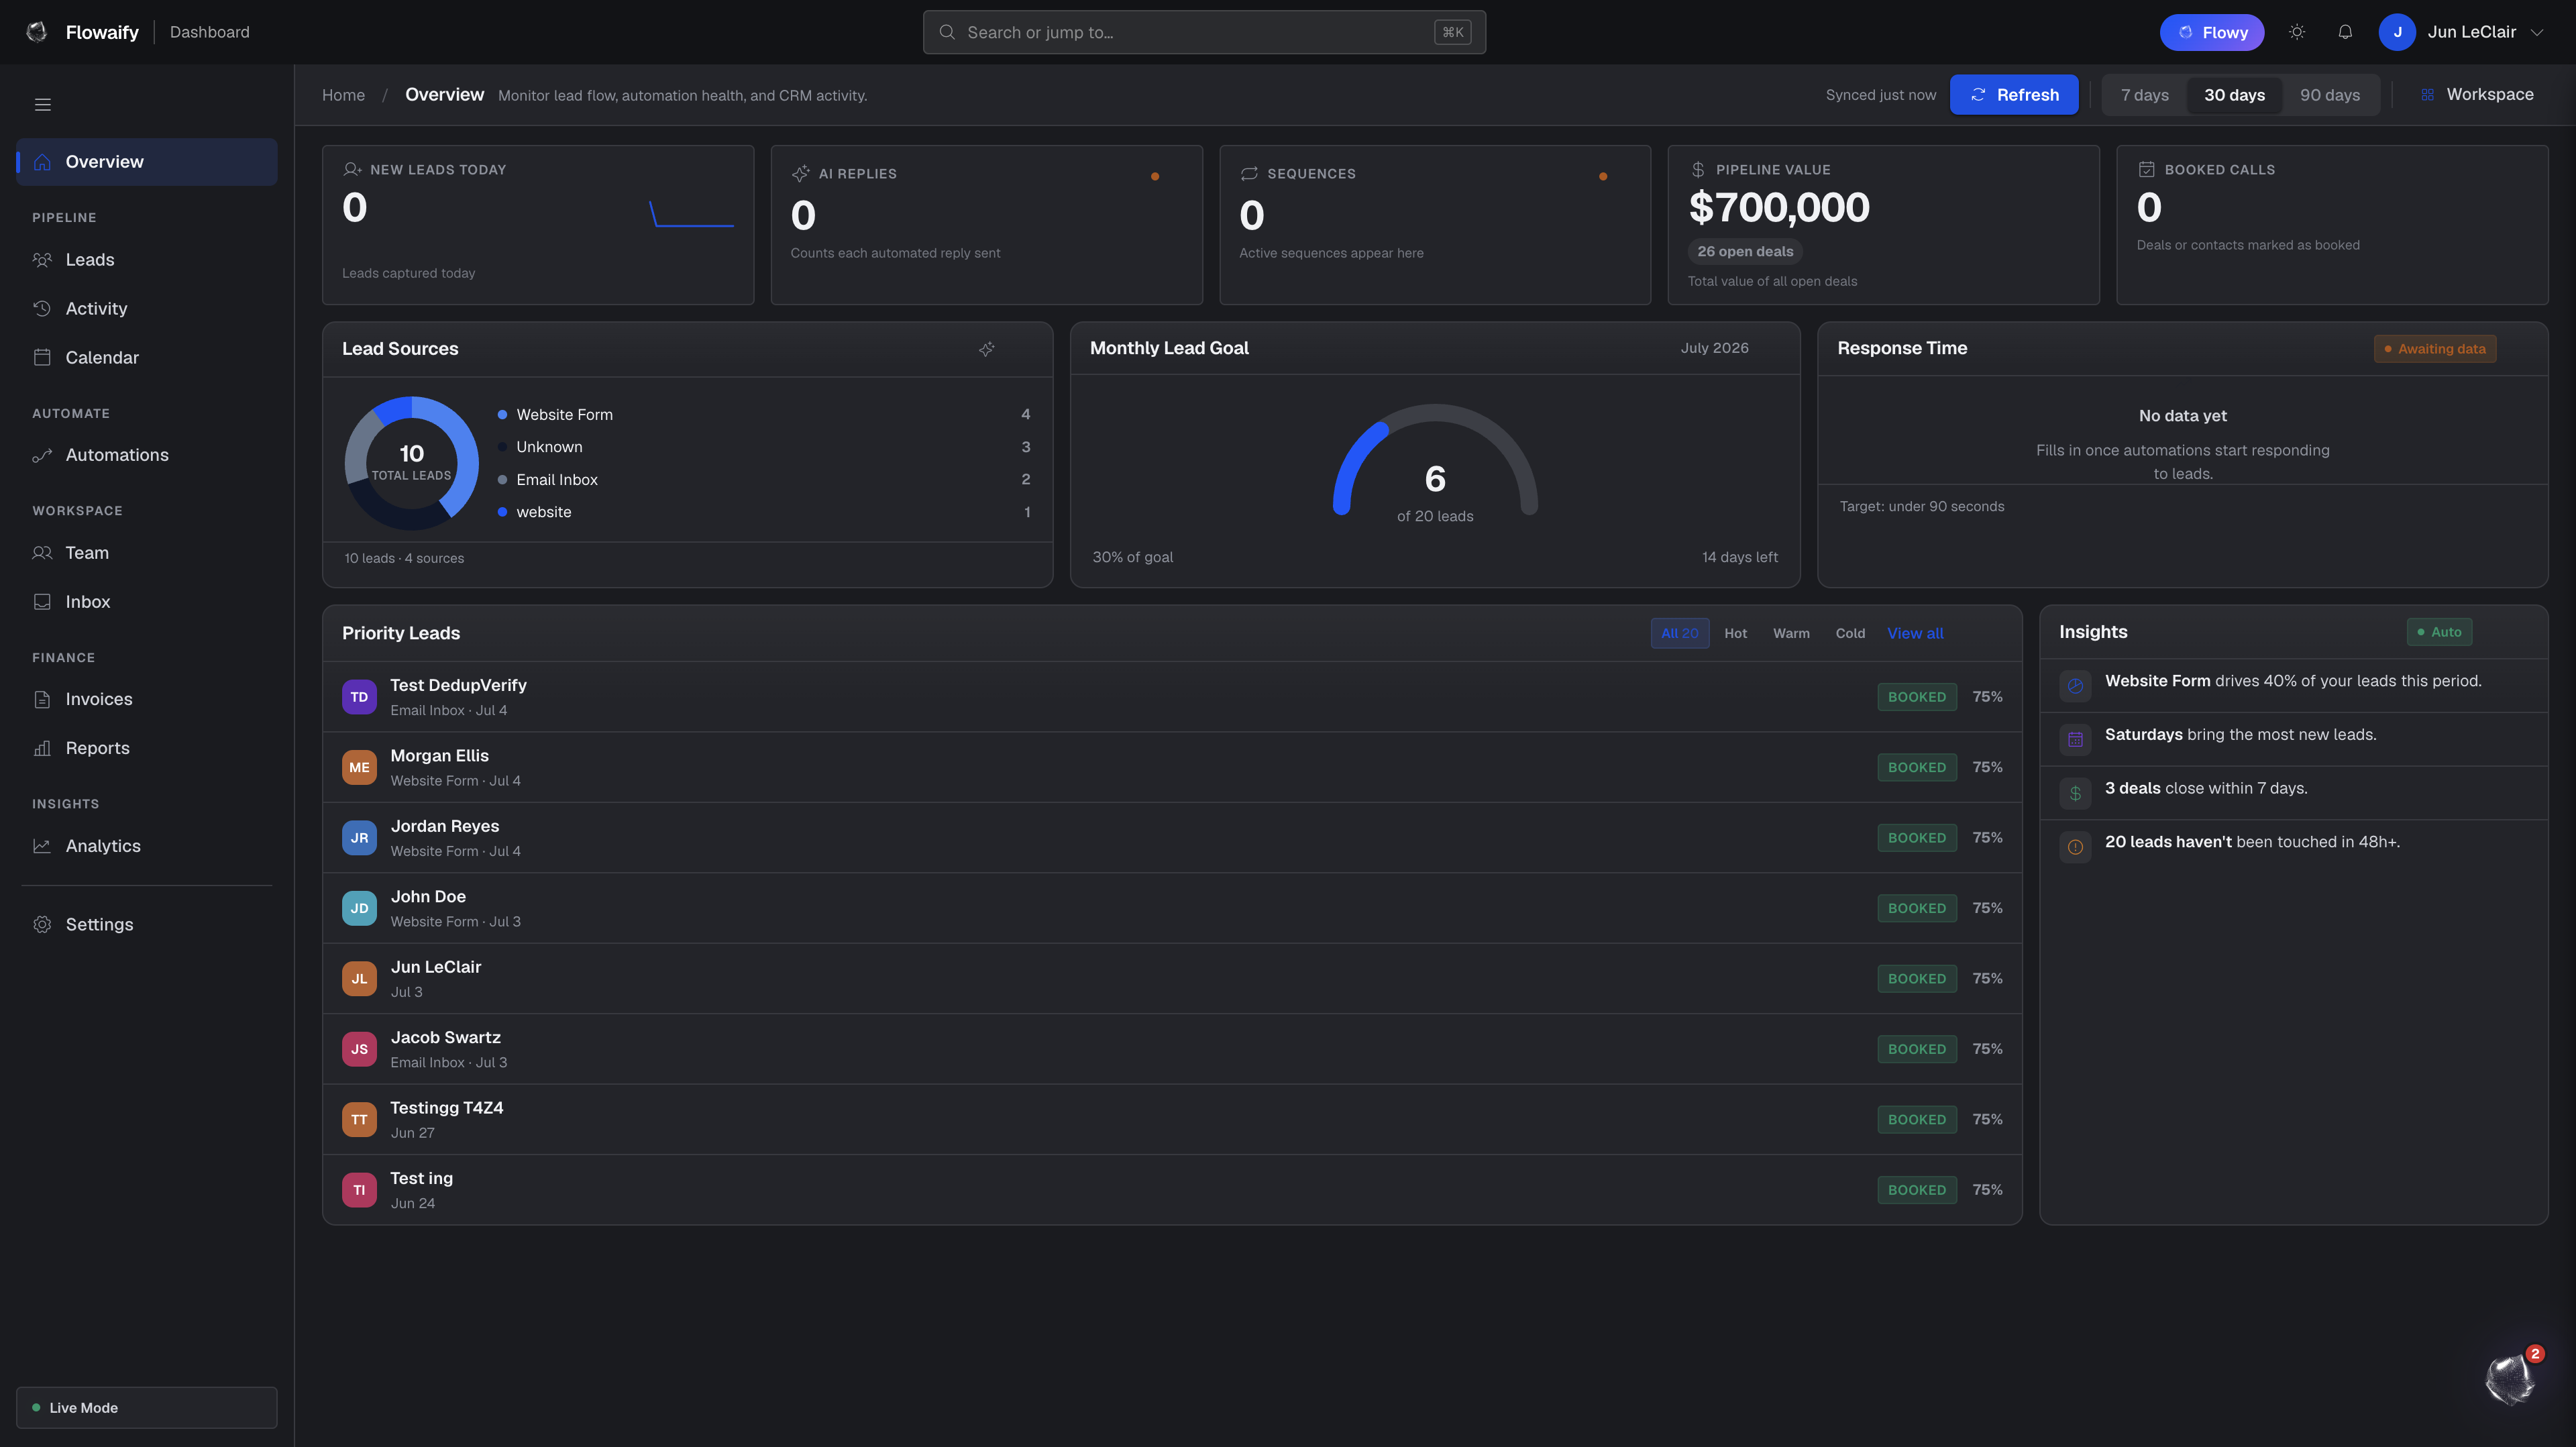Viewport: 2576px width, 1447px height.
Task: Click the Monthly Lead Goal gauge
Action: (1435, 460)
